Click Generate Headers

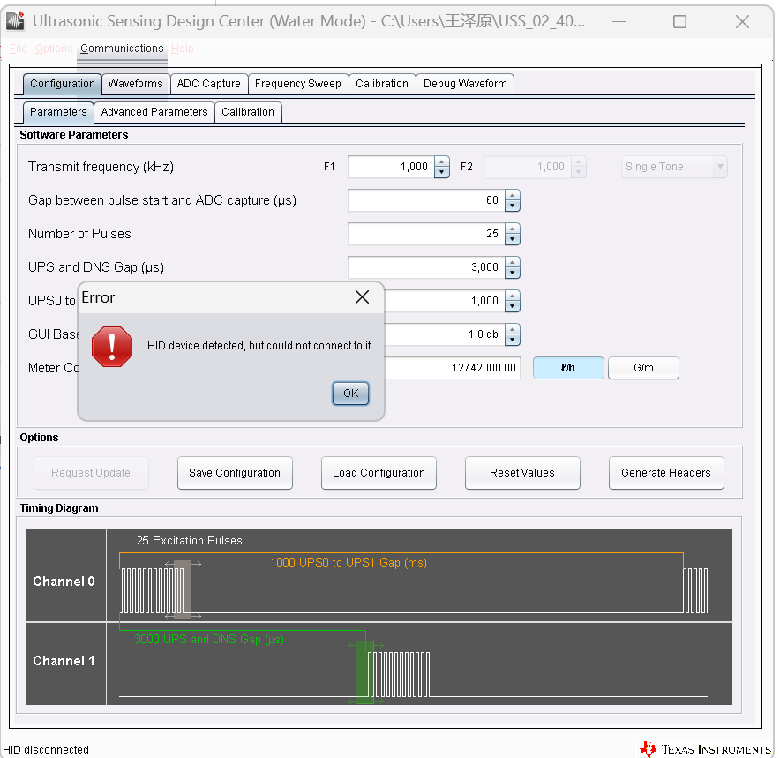click(666, 473)
